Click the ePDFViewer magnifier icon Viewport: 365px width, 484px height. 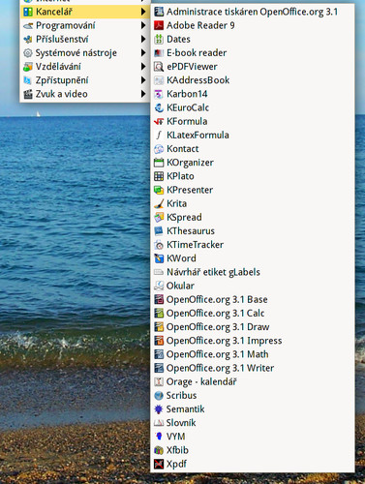tap(159, 67)
